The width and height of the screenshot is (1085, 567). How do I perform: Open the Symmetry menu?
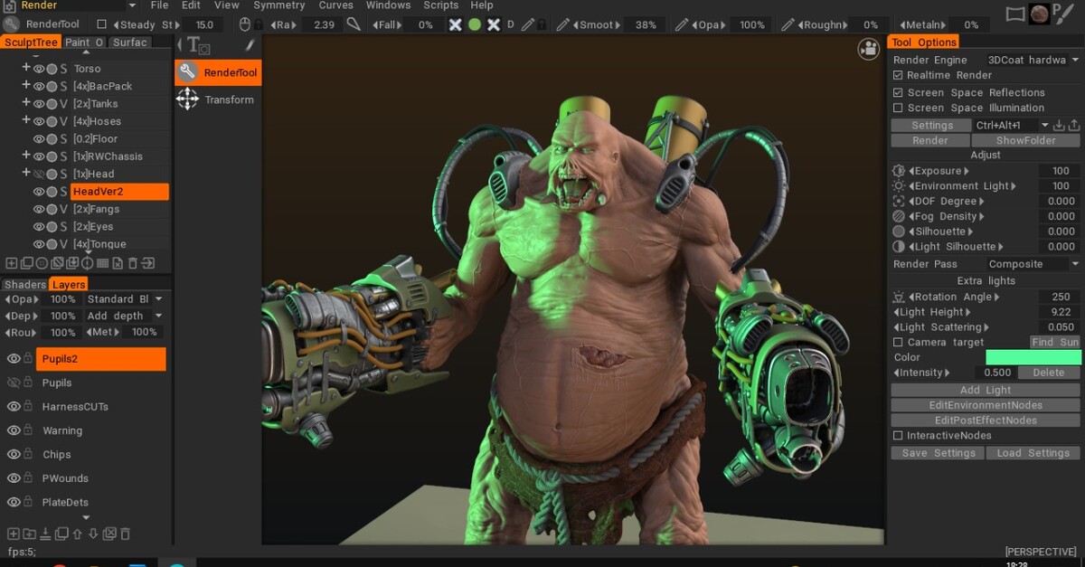[278, 5]
